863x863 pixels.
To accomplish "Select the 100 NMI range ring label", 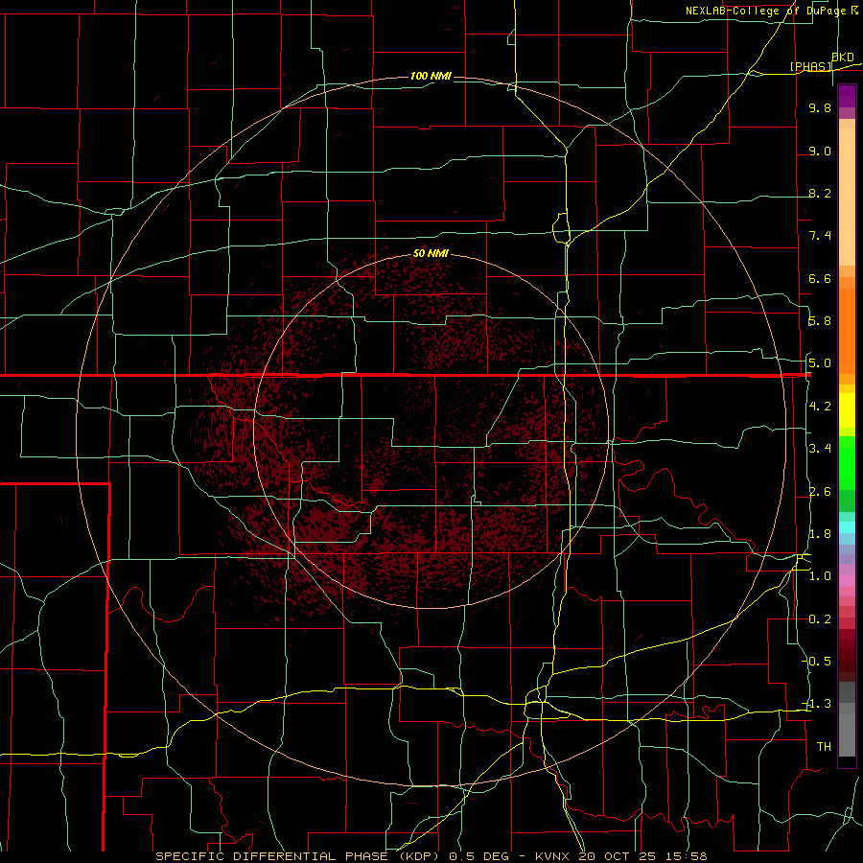I will pyautogui.click(x=431, y=76).
